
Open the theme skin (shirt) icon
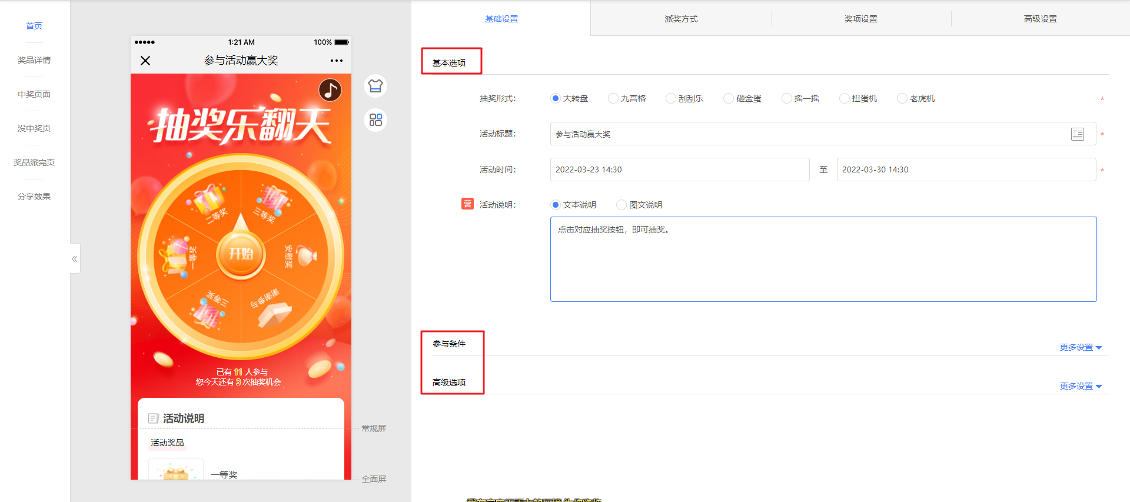375,86
